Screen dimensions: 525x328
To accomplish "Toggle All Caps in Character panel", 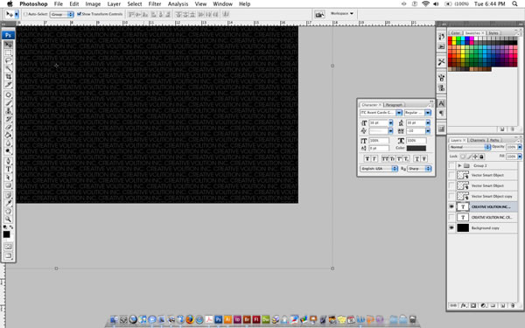I will (385, 159).
